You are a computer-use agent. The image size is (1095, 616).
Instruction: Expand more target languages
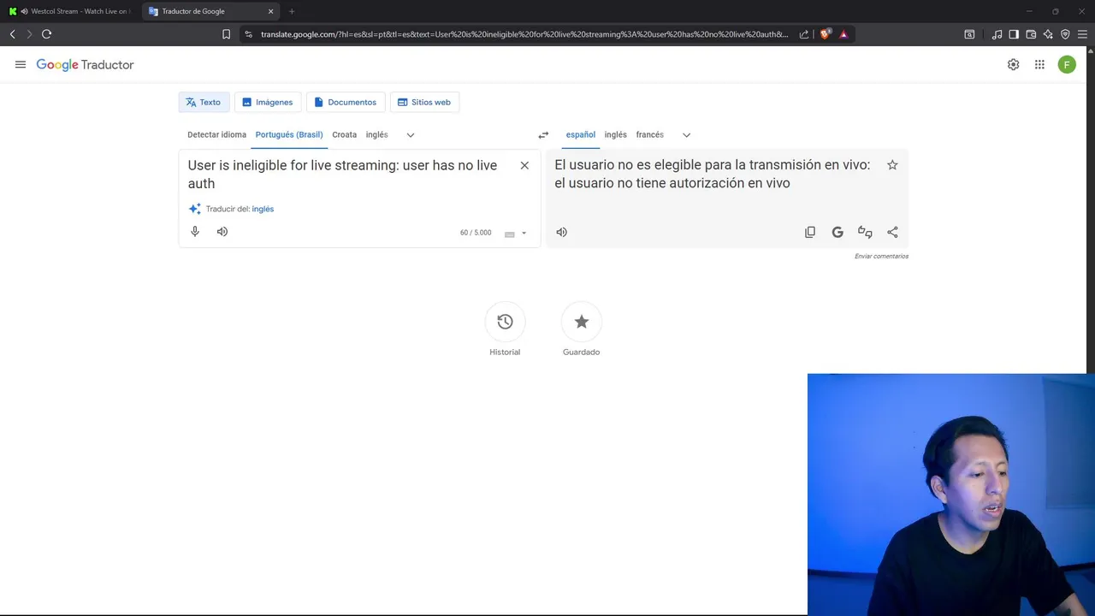click(686, 135)
